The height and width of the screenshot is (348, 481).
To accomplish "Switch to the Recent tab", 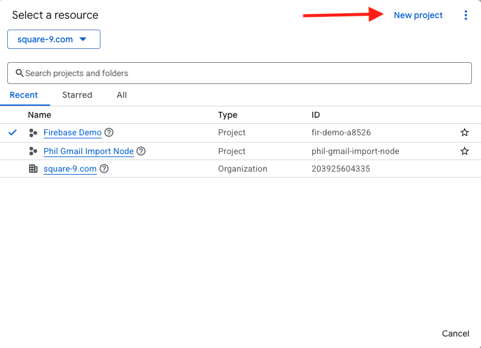I will pos(24,95).
